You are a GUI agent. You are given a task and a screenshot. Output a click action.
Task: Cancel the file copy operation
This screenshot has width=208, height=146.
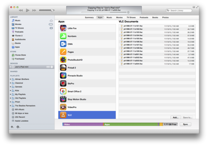click(x=128, y=12)
